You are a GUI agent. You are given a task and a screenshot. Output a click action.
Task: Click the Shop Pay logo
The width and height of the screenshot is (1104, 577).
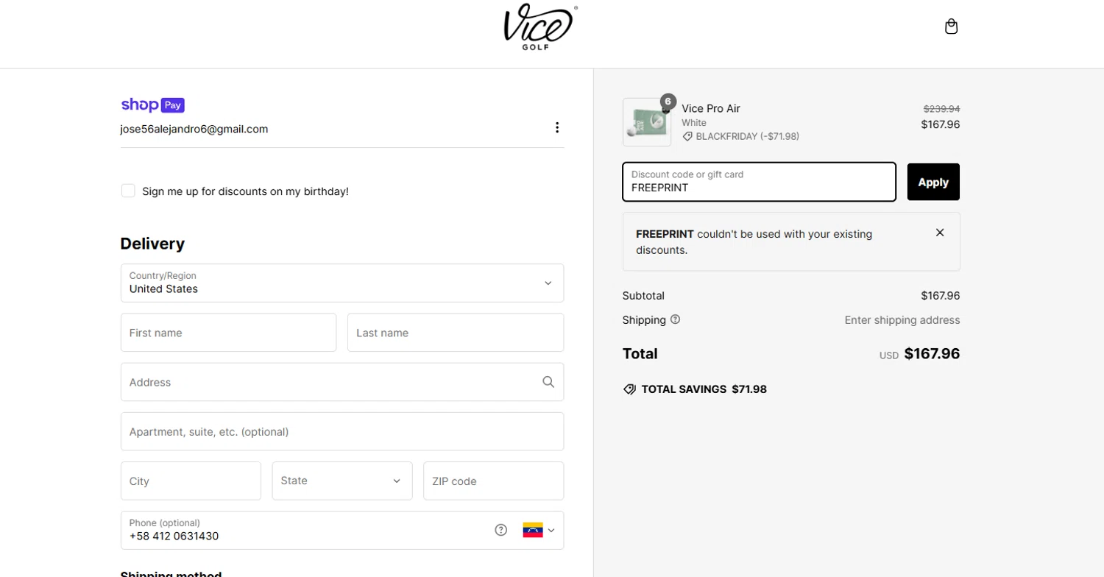[152, 105]
